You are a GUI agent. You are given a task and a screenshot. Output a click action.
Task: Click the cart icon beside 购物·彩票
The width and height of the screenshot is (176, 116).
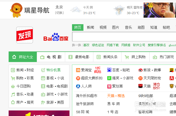[13, 78]
